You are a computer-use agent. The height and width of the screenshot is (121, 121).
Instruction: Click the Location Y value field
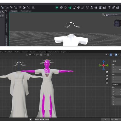point(116,70)
